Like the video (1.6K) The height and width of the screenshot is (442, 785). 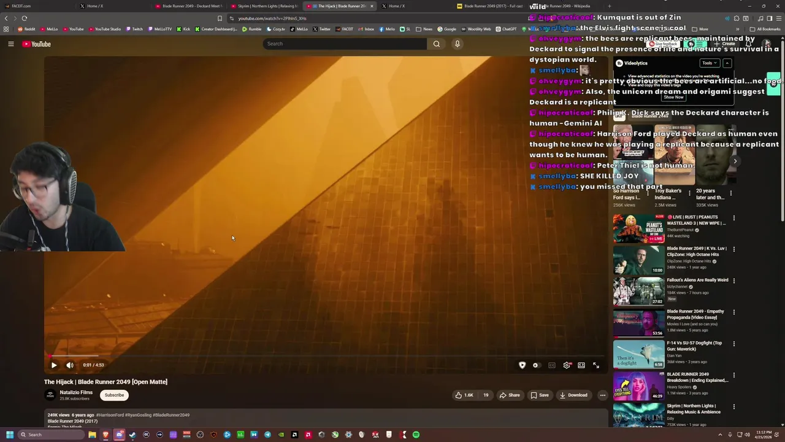[464, 395]
